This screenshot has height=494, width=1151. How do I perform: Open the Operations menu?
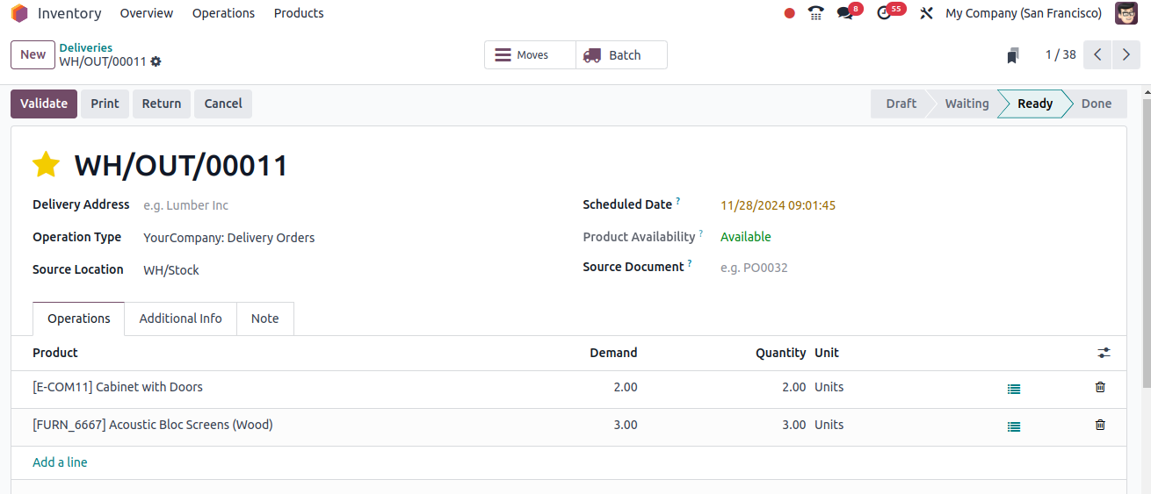(x=223, y=13)
